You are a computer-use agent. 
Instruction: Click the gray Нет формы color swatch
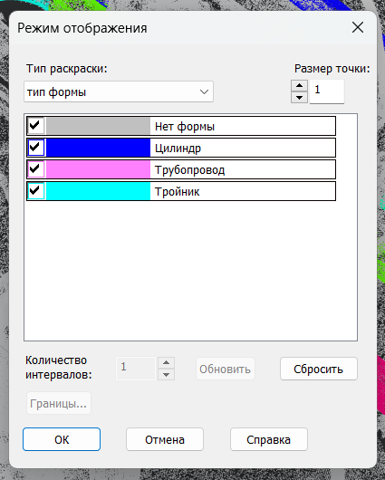[98, 126]
